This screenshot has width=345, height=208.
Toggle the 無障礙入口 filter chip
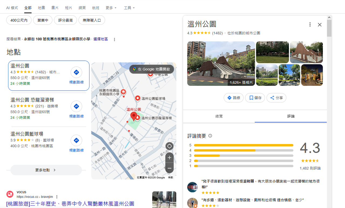click(92, 20)
